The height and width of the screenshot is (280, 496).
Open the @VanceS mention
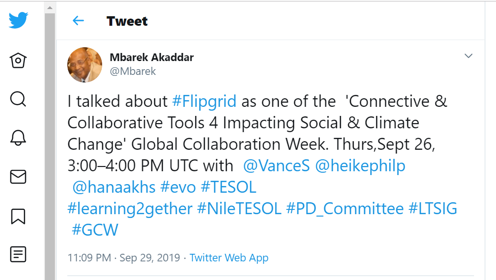[x=276, y=166]
